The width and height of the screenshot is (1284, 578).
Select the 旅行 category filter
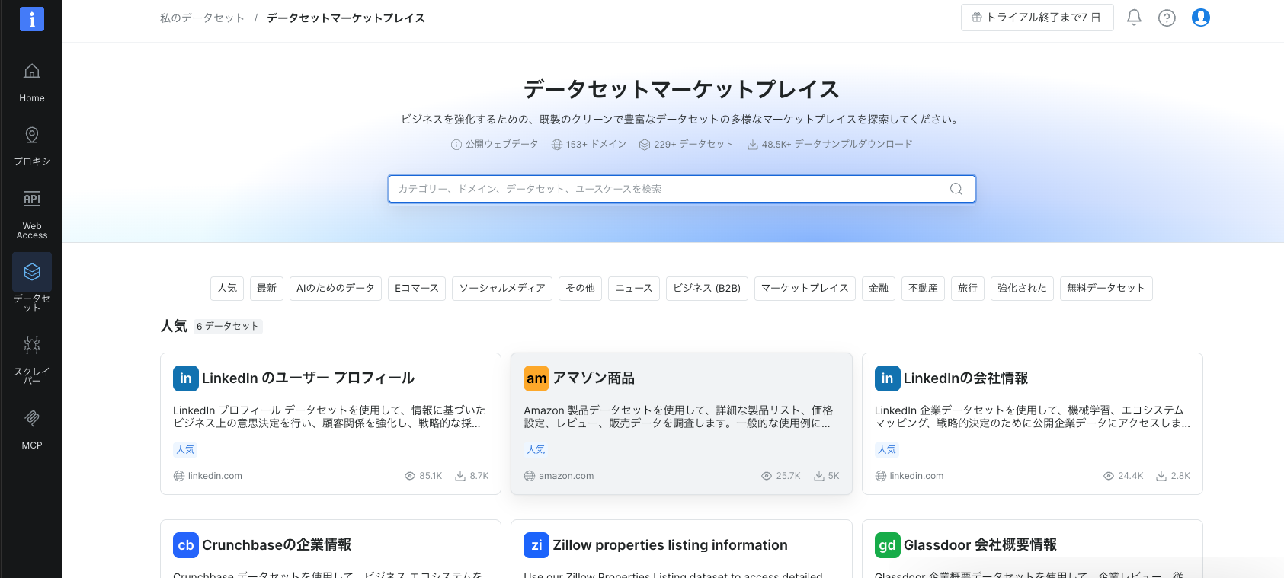tap(968, 289)
